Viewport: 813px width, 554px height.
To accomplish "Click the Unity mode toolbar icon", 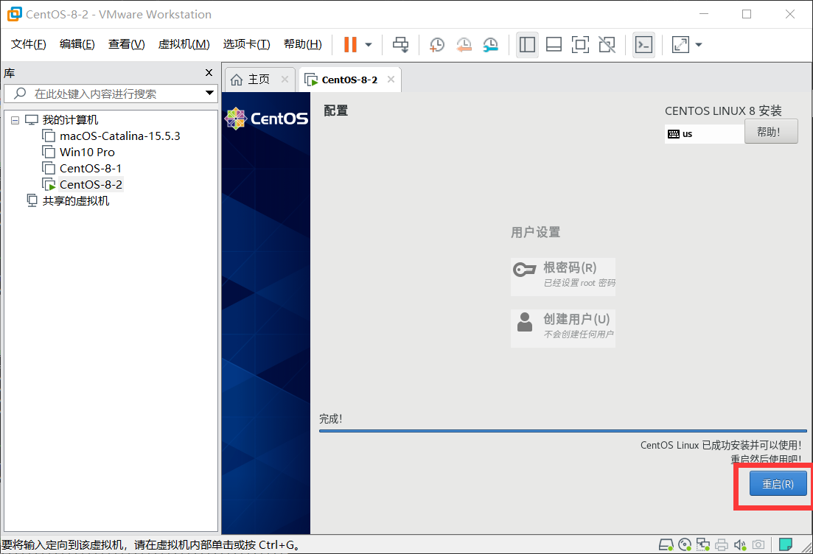I will pos(607,45).
